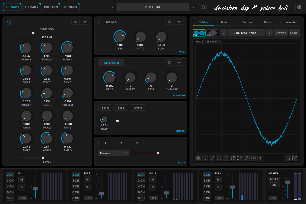Apply the curve-with-handle bend tool

tap(219, 158)
